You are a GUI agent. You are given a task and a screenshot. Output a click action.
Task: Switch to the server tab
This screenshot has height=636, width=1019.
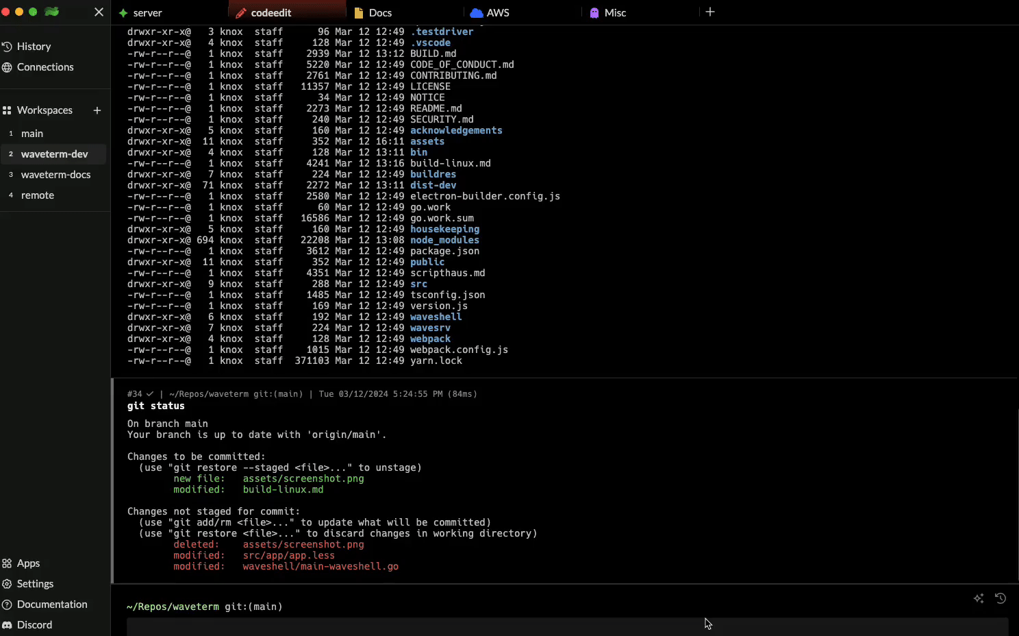pyautogui.click(x=147, y=13)
